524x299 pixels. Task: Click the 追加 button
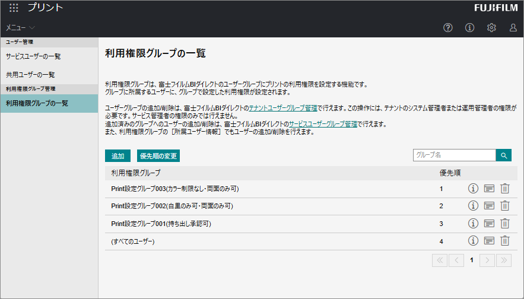[117, 156]
